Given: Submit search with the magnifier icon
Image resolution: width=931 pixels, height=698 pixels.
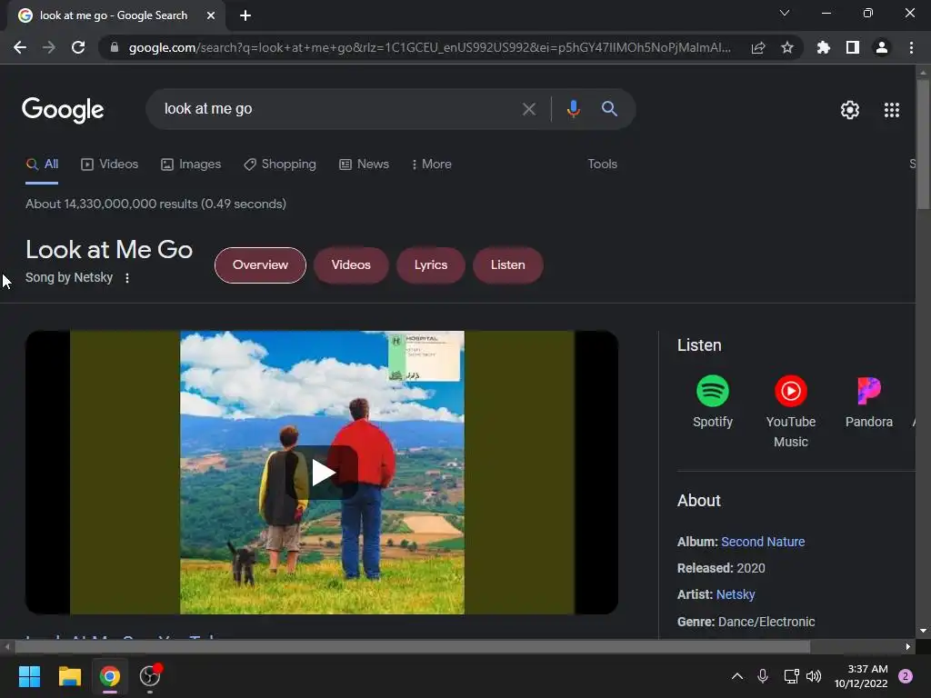Looking at the screenshot, I should click(609, 109).
